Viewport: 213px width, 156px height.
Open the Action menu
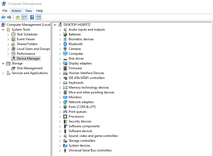16,11
